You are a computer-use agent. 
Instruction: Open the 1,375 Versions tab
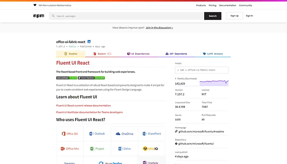point(213,54)
